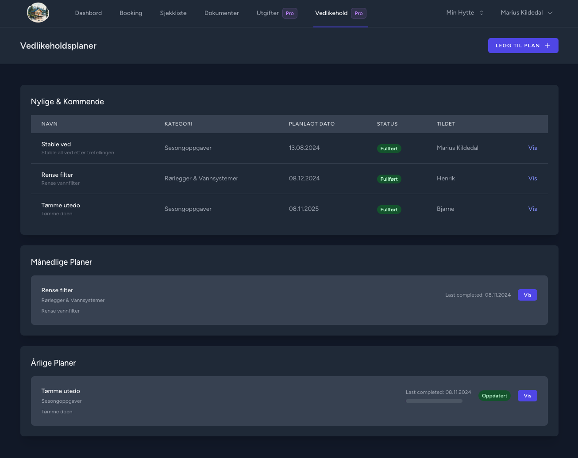Viewport: 578px width, 458px height.
Task: Click the TILDET column header
Action: (446, 124)
